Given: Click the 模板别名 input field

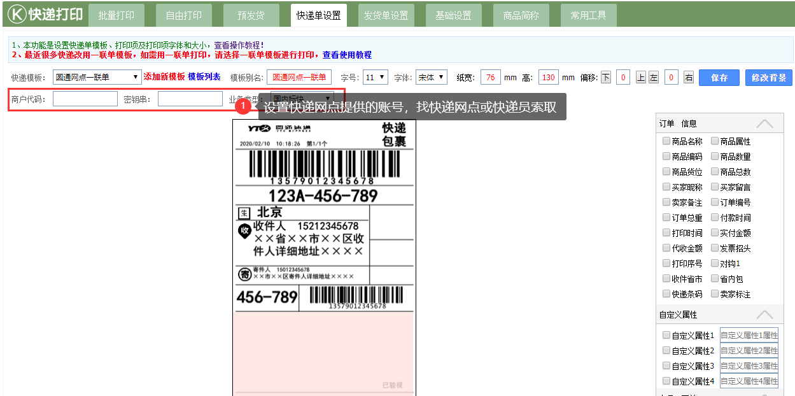Looking at the screenshot, I should click(x=299, y=78).
